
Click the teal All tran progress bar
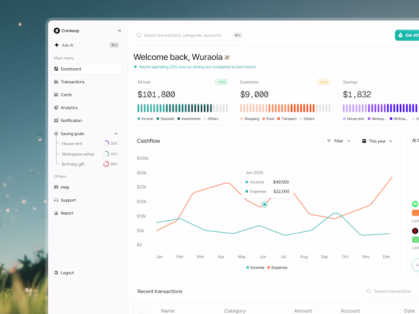pos(183,108)
